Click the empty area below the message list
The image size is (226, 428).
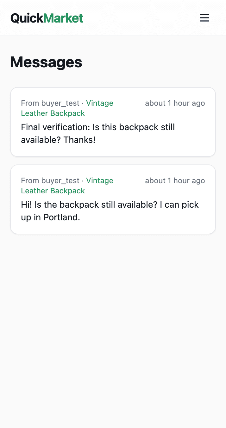pos(113,318)
